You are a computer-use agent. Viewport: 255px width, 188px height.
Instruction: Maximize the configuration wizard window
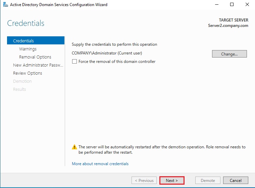232,5
